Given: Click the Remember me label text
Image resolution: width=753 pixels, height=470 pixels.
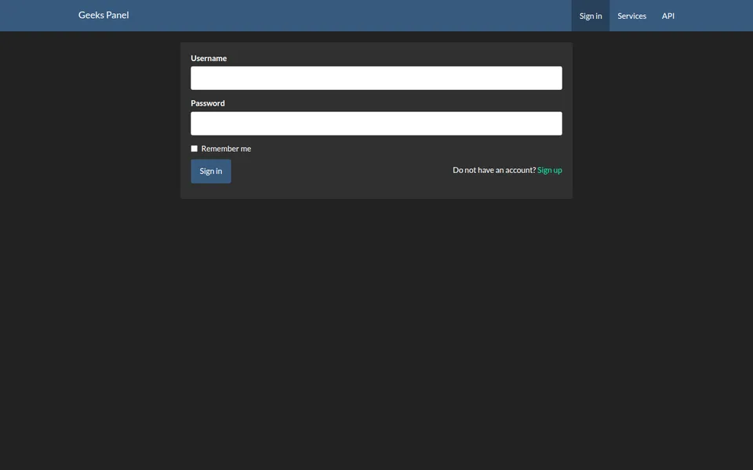Looking at the screenshot, I should tap(226, 149).
